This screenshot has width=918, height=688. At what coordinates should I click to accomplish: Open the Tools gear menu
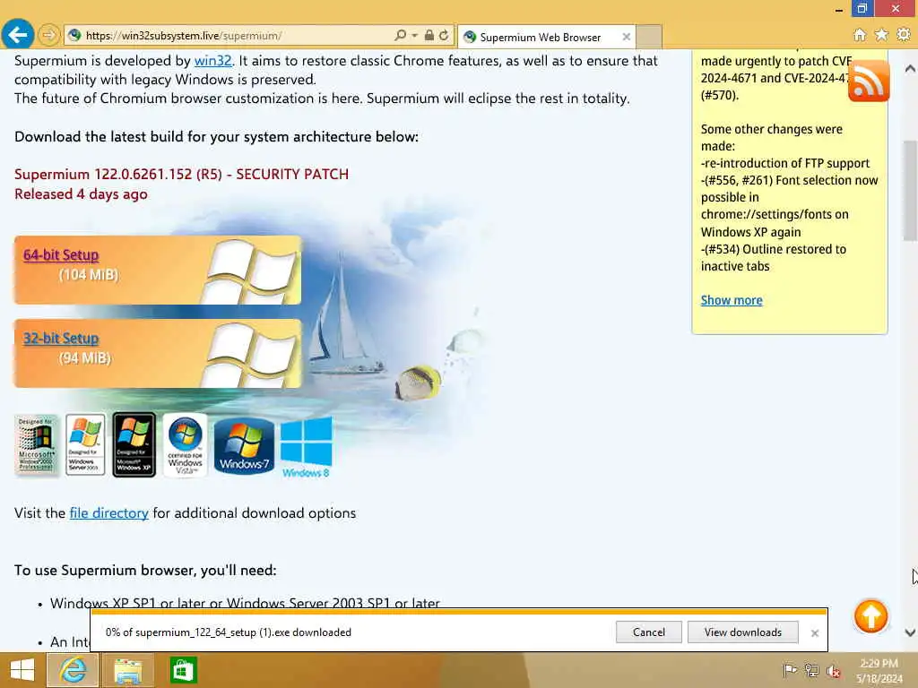pyautogui.click(x=904, y=35)
